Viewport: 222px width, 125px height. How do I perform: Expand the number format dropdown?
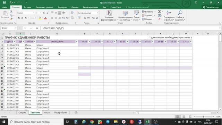(97, 13)
